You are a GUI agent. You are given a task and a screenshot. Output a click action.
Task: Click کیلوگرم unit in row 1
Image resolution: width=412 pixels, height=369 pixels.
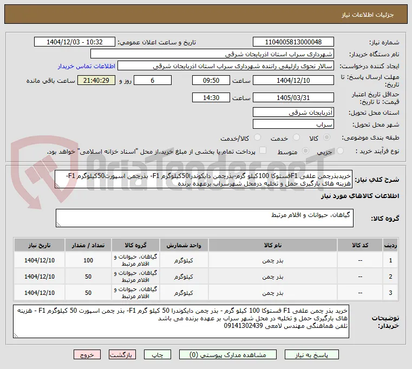[184, 261]
